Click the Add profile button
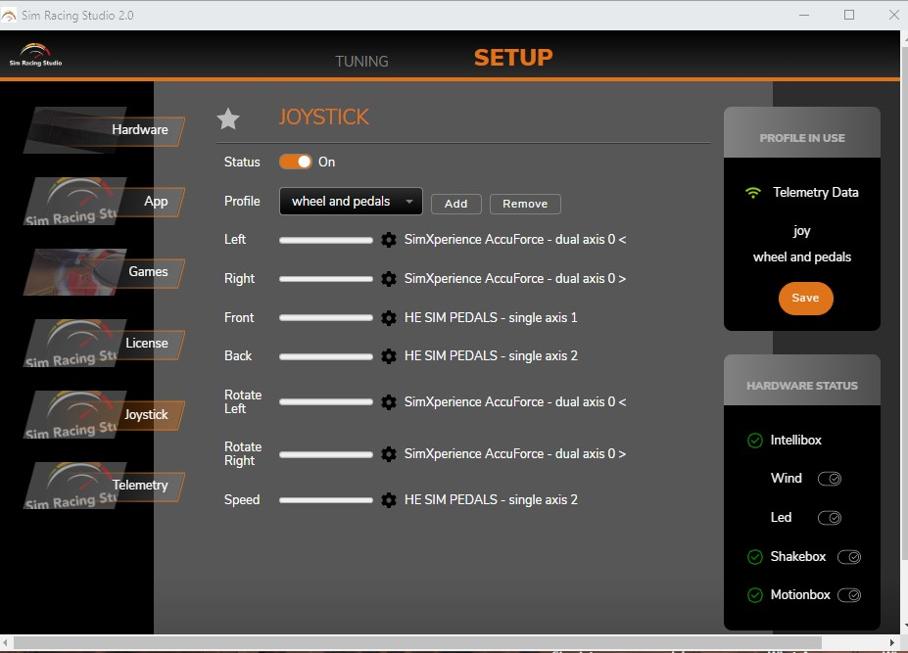Image resolution: width=908 pixels, height=653 pixels. (x=455, y=204)
